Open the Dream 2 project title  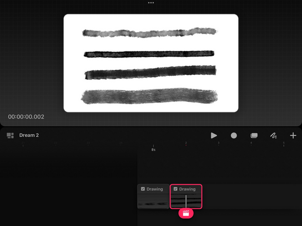click(29, 135)
